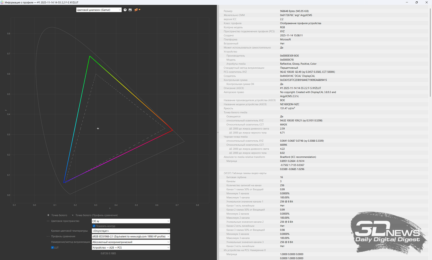This screenshot has width=432, height=260.
Task: Open the '<Отсутствует>' color temperature curve dropdown
Action: click(131, 231)
